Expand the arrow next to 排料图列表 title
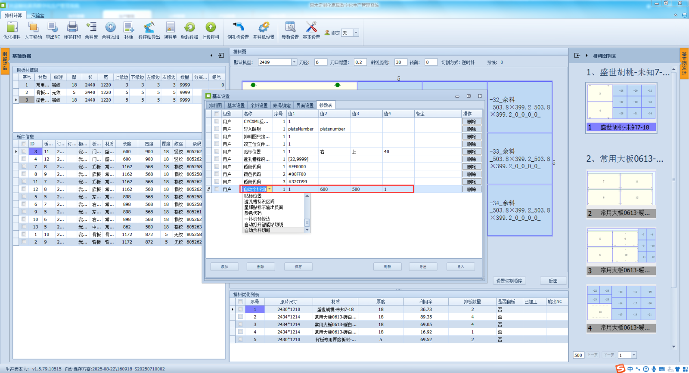This screenshot has width=689, height=373. [x=587, y=55]
